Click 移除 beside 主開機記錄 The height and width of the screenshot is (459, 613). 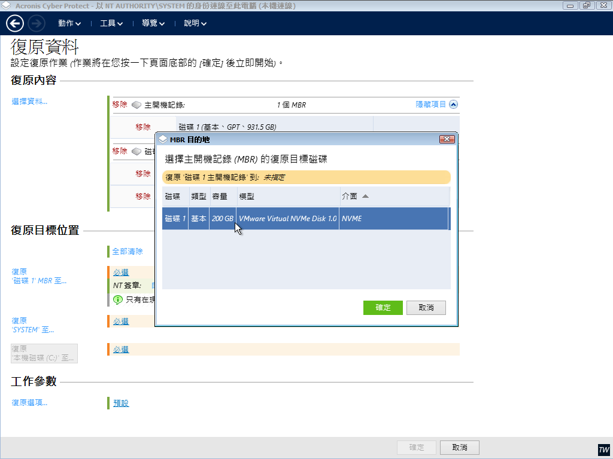[120, 105]
